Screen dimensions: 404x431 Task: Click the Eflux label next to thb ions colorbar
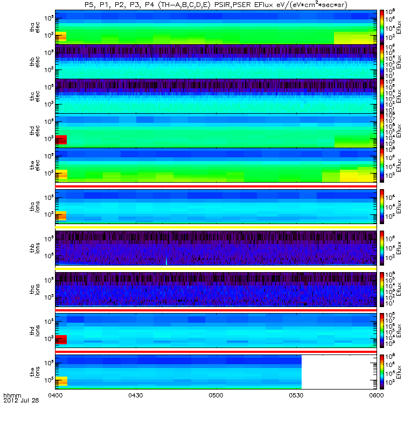pos(399,248)
